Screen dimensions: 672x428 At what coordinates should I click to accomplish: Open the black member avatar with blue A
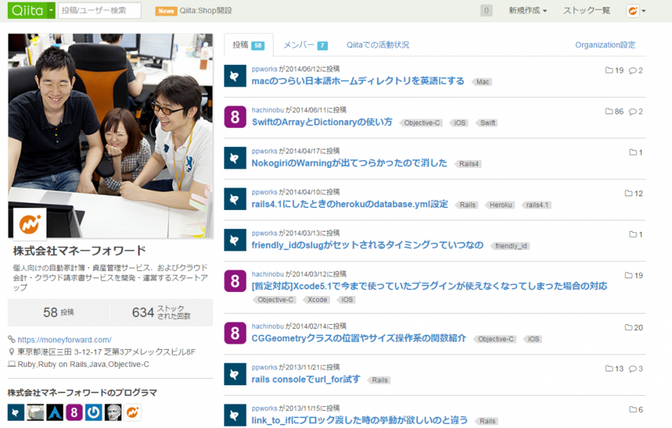[x=55, y=412]
